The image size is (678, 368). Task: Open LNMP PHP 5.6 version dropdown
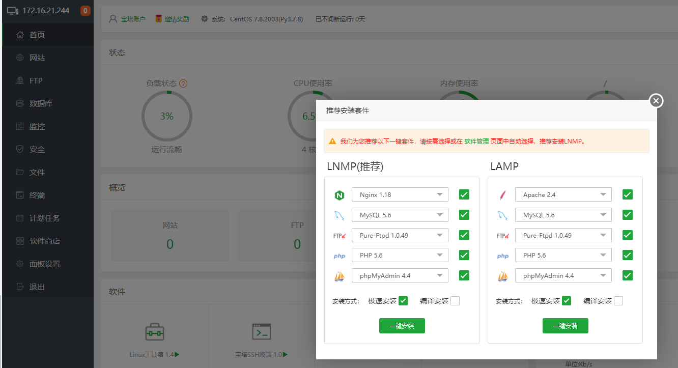[400, 255]
